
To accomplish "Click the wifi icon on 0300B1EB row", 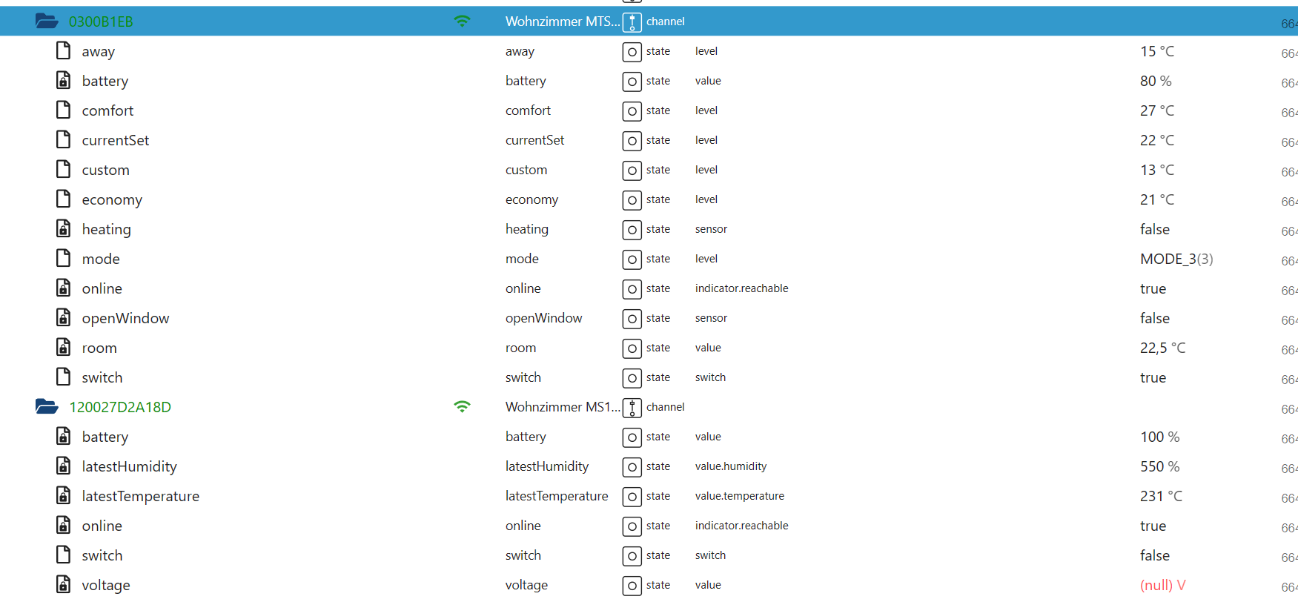I will point(462,21).
